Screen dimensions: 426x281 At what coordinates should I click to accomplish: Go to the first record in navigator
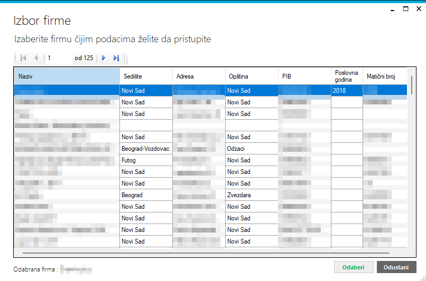(23, 57)
